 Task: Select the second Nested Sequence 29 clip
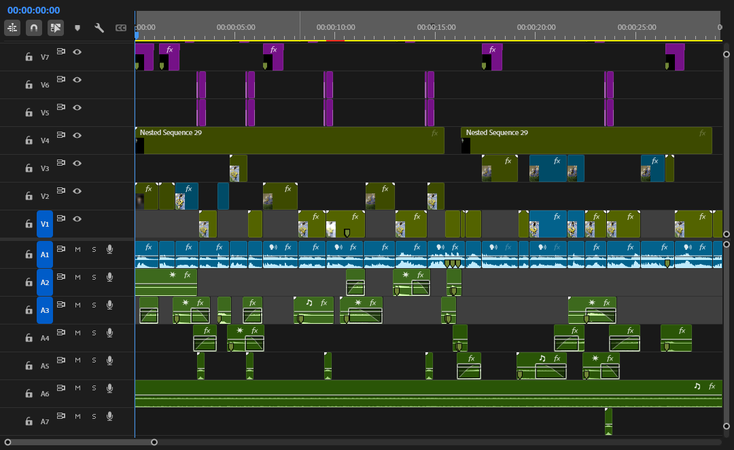click(587, 140)
